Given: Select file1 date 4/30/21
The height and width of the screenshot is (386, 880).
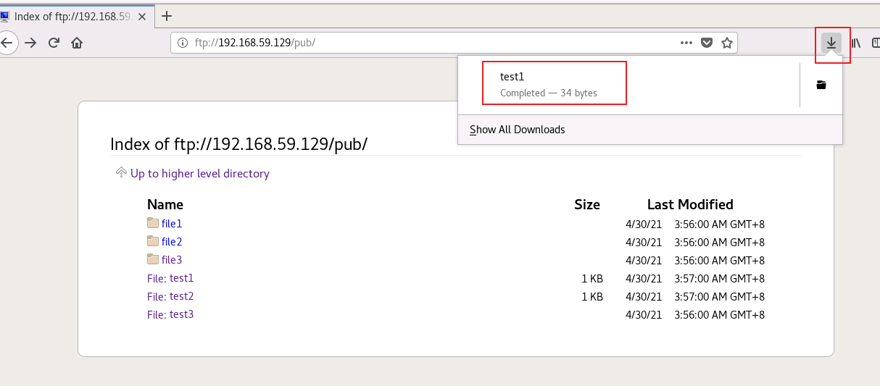Looking at the screenshot, I should (644, 225).
